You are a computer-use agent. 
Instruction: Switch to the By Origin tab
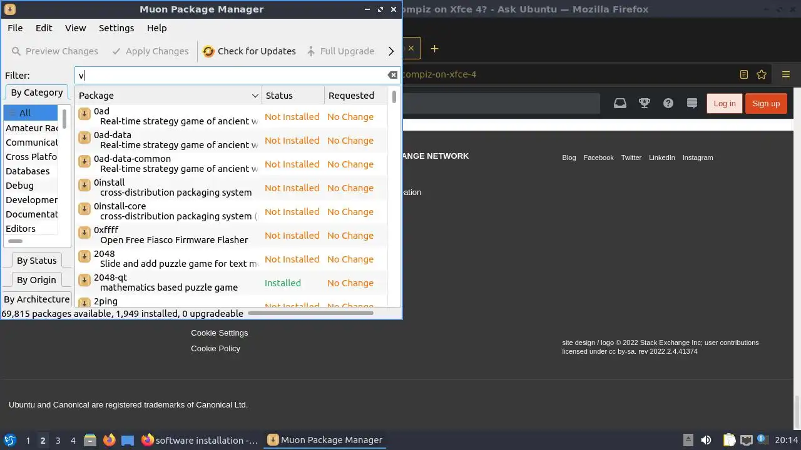[36, 280]
